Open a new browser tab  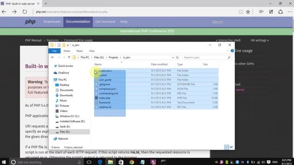(x=46, y=3)
